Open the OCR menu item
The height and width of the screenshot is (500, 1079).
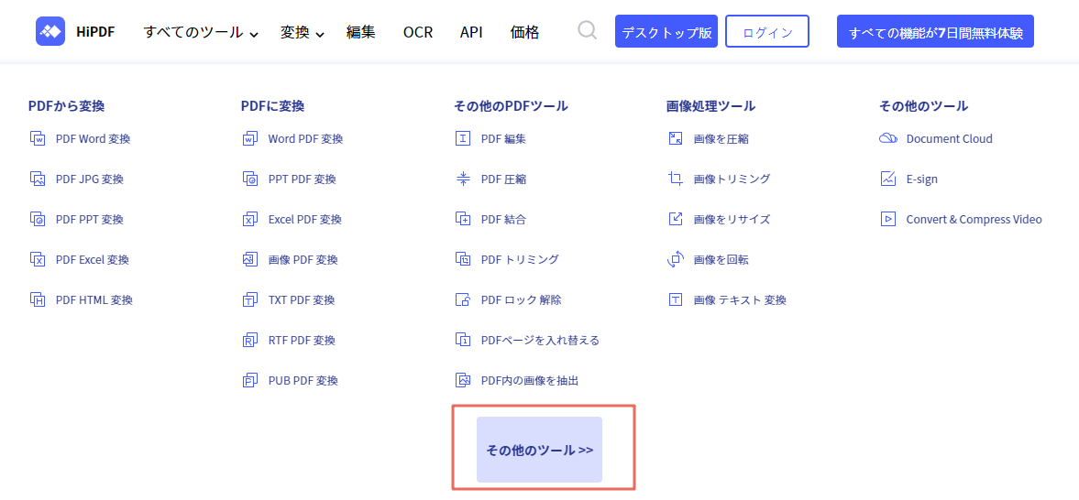coord(418,32)
